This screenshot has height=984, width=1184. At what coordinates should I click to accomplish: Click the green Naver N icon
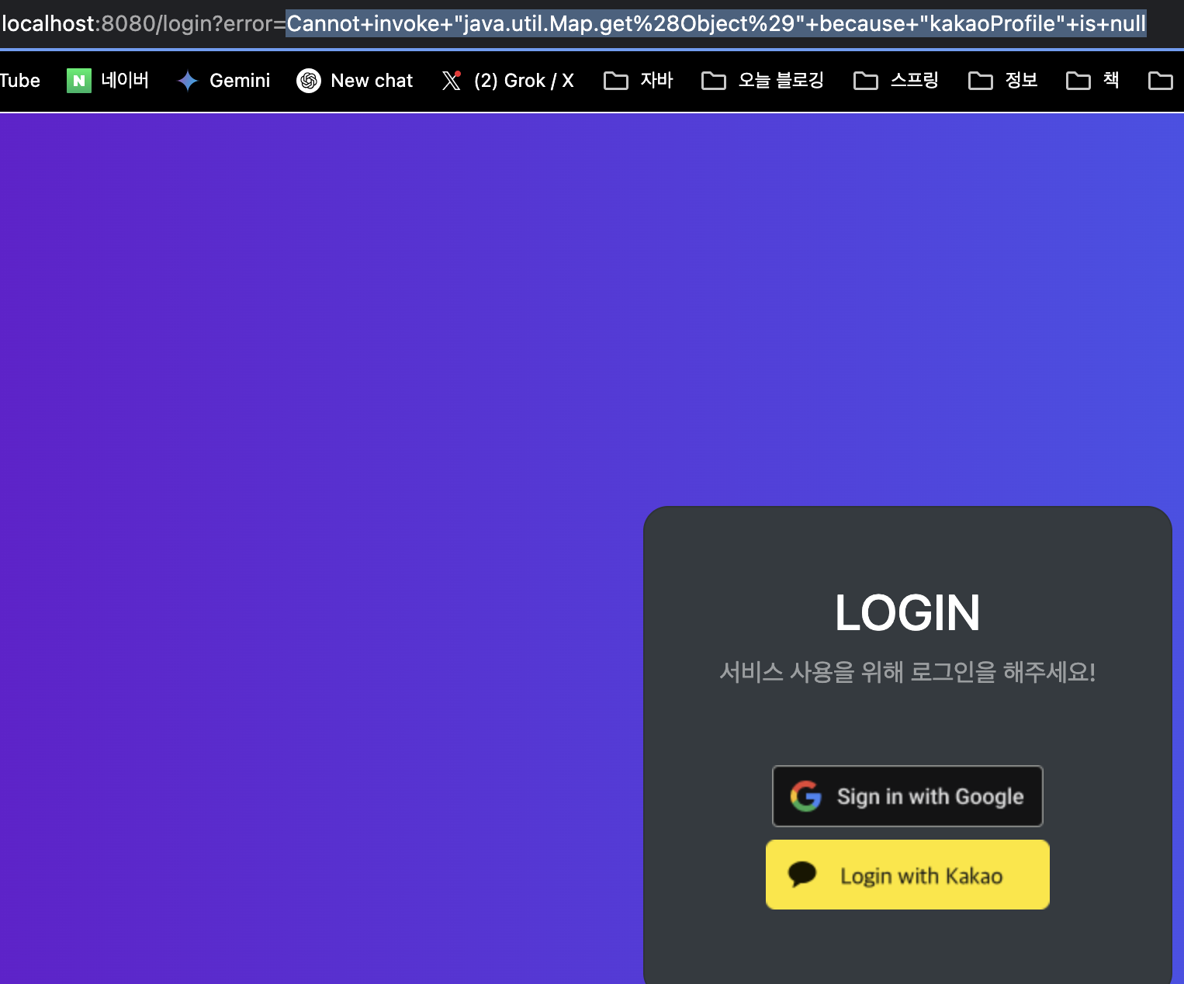79,81
